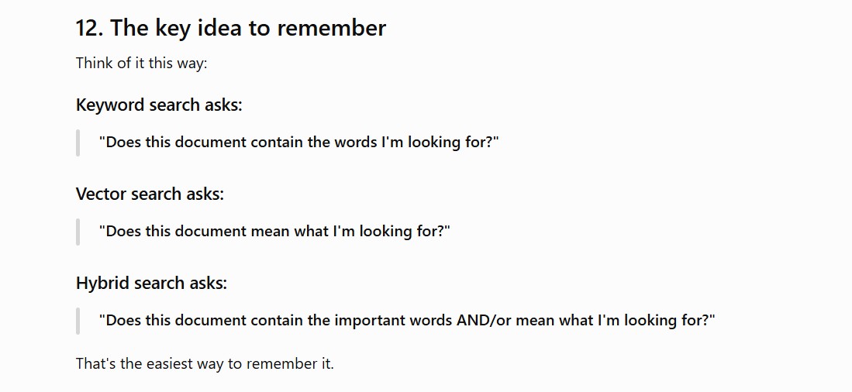Click the '12. The key idea to remember' heading
Viewport: 852px width, 392px height.
coord(231,28)
